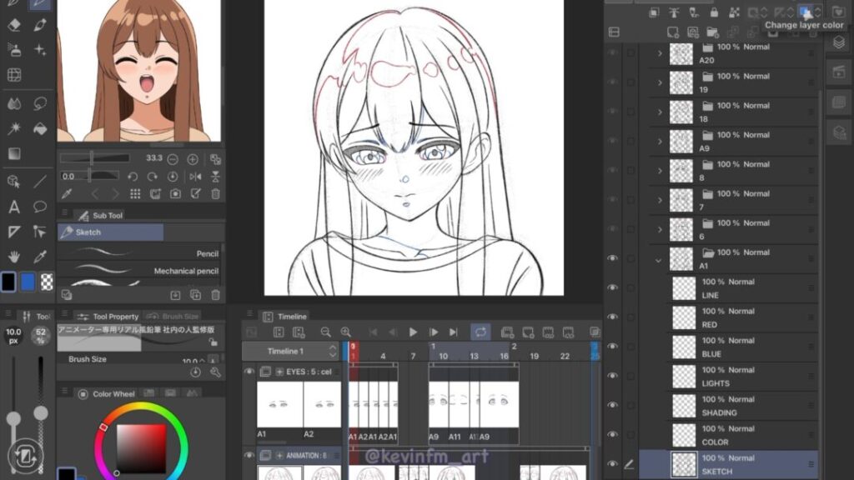Hide the SHADING layer
This screenshot has width=854, height=480.
613,406
